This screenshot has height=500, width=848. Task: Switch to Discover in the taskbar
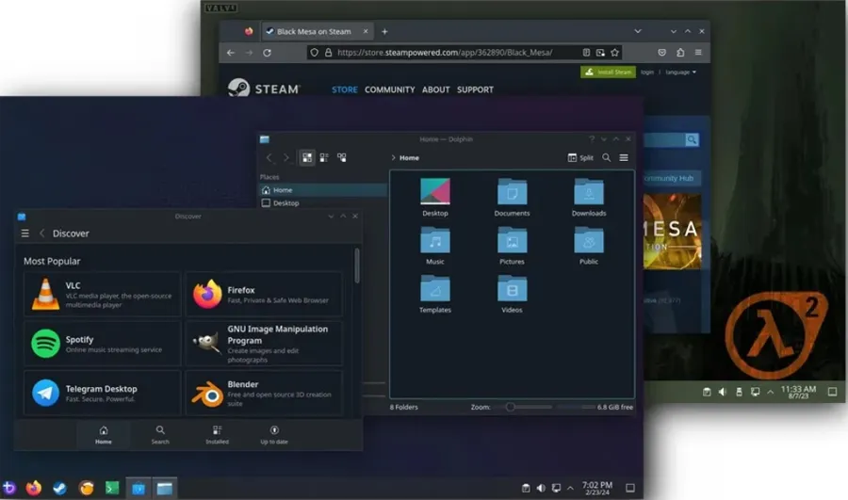[x=139, y=488]
